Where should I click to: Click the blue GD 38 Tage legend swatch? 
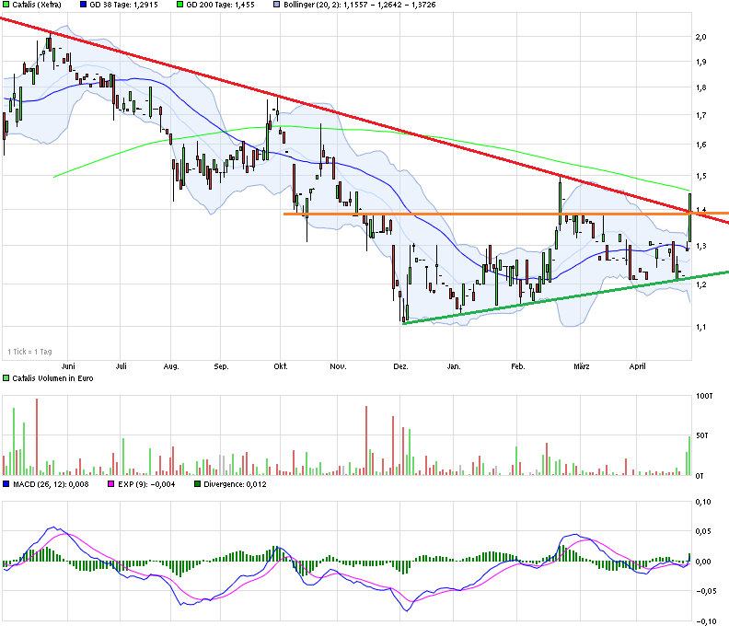(x=83, y=5)
